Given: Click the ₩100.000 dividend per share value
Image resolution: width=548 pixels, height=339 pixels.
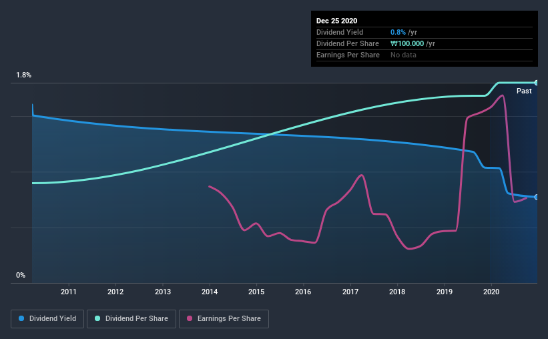Looking at the screenshot, I should 407,43.
